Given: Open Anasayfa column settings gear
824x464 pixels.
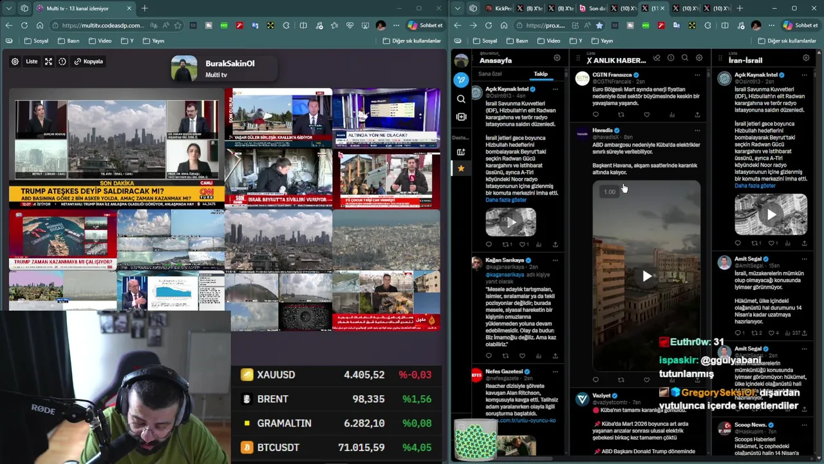Looking at the screenshot, I should click(x=557, y=58).
